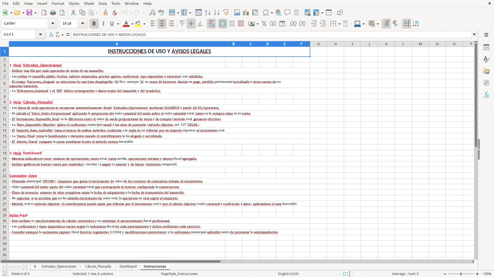Click the Save document icon
This screenshot has width=494, height=277.
(29, 13)
